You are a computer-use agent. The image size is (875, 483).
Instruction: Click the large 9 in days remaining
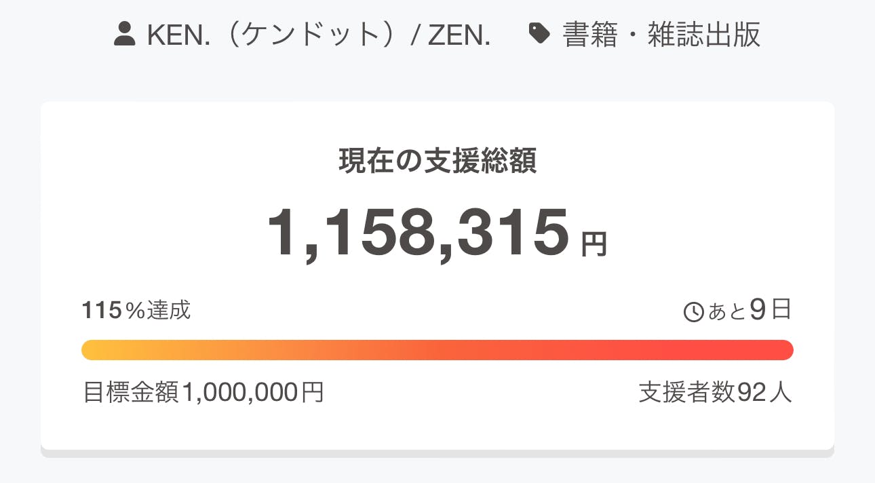758,310
